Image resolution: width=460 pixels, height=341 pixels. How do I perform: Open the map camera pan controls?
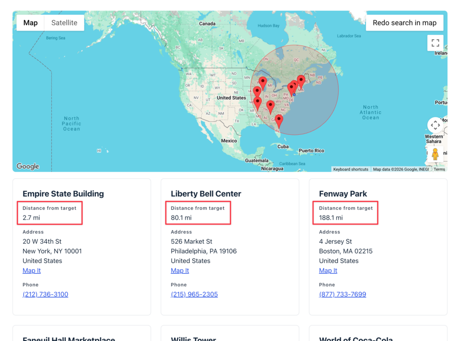[435, 125]
